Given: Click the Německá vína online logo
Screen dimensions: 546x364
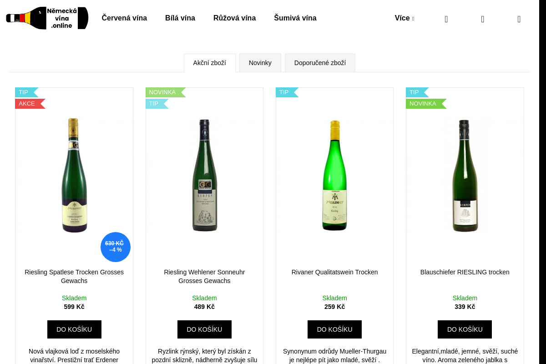Looking at the screenshot, I should [x=47, y=18].
